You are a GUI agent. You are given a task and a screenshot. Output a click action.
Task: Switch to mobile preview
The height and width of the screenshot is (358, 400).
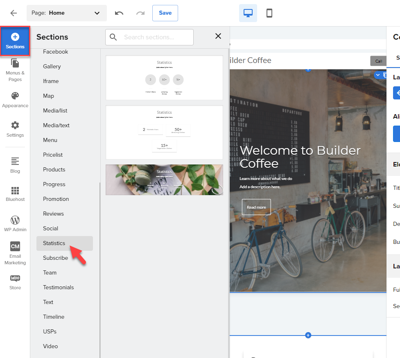(x=269, y=13)
